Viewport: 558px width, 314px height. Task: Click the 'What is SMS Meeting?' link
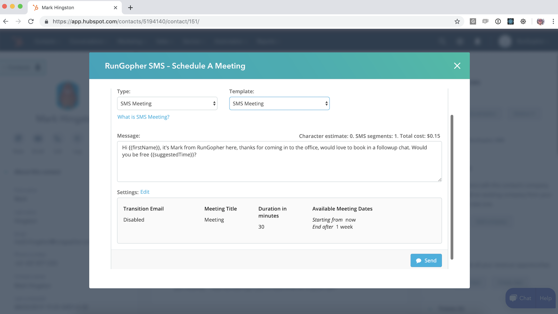(143, 117)
